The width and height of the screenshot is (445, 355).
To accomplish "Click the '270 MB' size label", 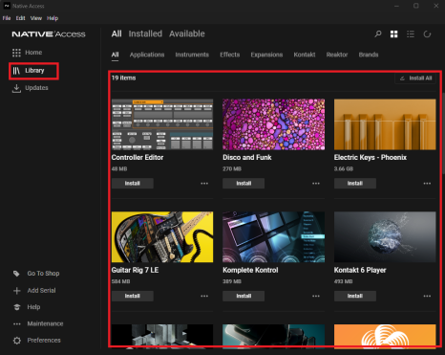I will coord(232,168).
